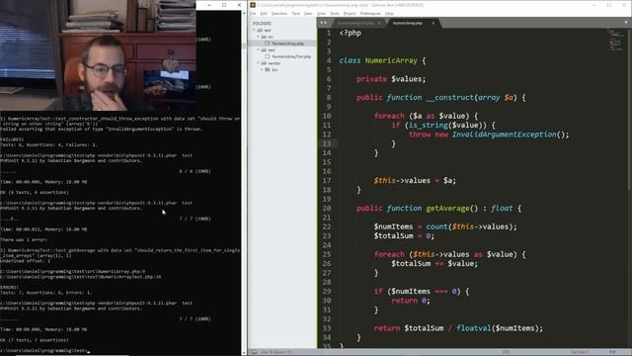This screenshot has width=632, height=356.
Task: Open the Find menu
Action: pyautogui.click(x=295, y=13)
